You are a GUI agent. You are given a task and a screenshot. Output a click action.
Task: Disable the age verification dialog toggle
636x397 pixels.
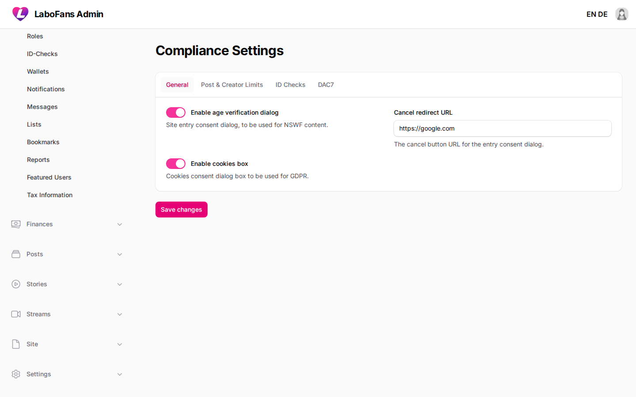point(176,112)
